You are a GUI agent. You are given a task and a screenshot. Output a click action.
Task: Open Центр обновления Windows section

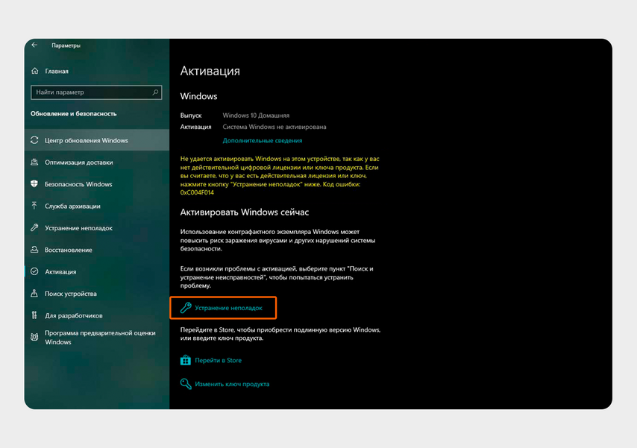click(97, 140)
